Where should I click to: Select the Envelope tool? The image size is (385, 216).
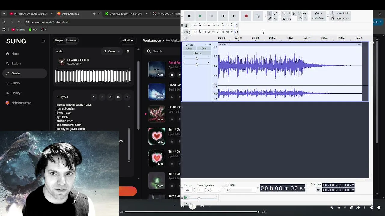pos(275,13)
